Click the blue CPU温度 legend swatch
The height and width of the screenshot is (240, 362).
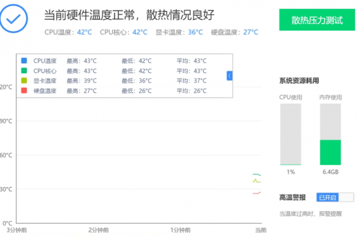coord(24,61)
